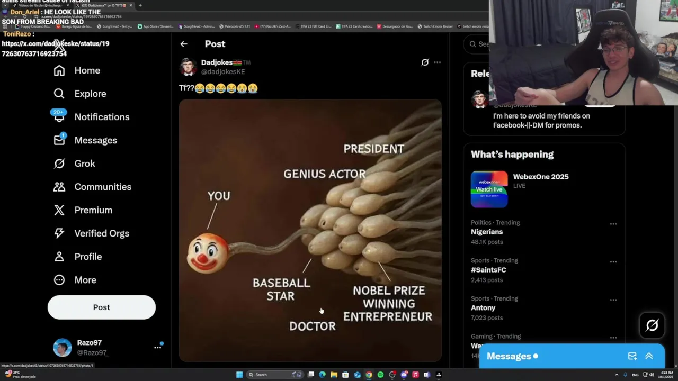Switch to Videos de Nicole browser tab
Image resolution: width=678 pixels, height=381 pixels.
pos(42,5)
